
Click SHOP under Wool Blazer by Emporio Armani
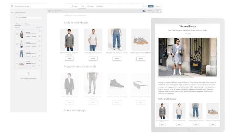[x=69, y=59]
